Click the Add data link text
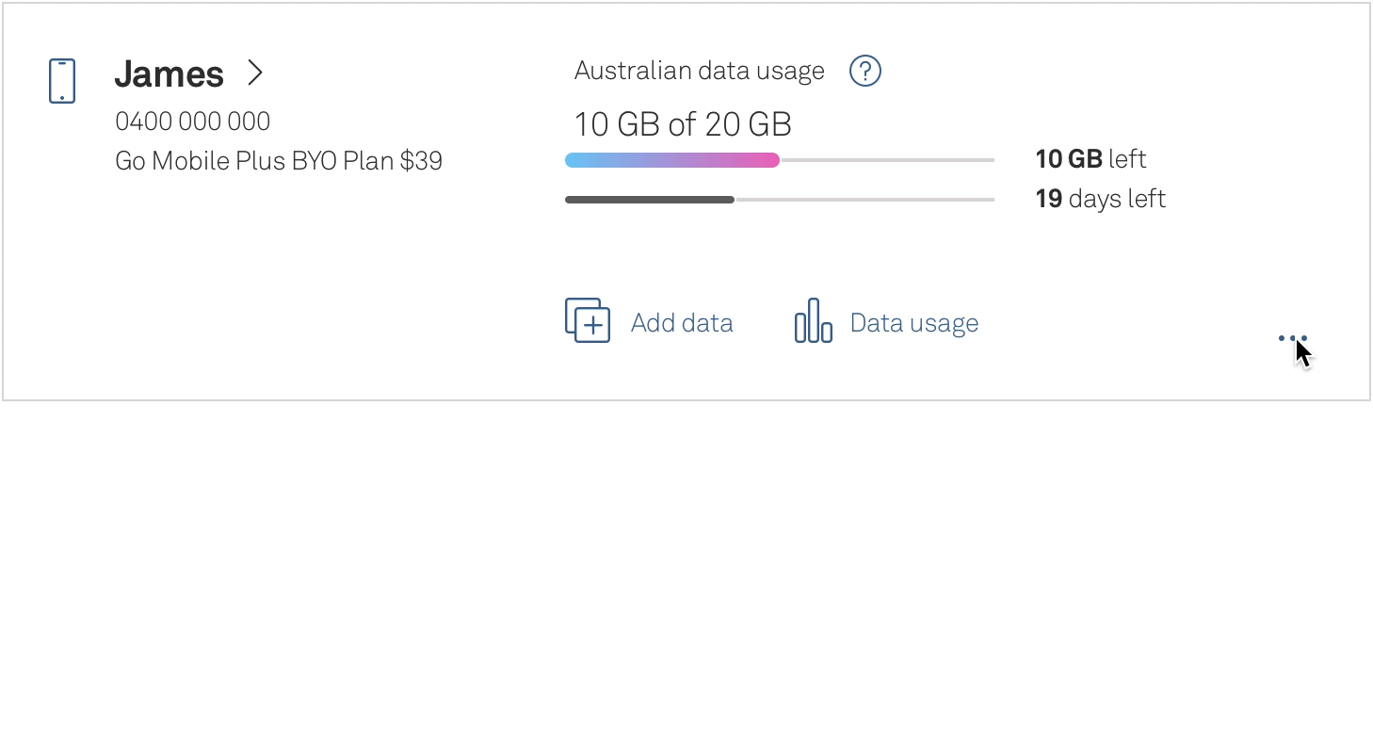This screenshot has height=747, width=1373. pos(682,323)
